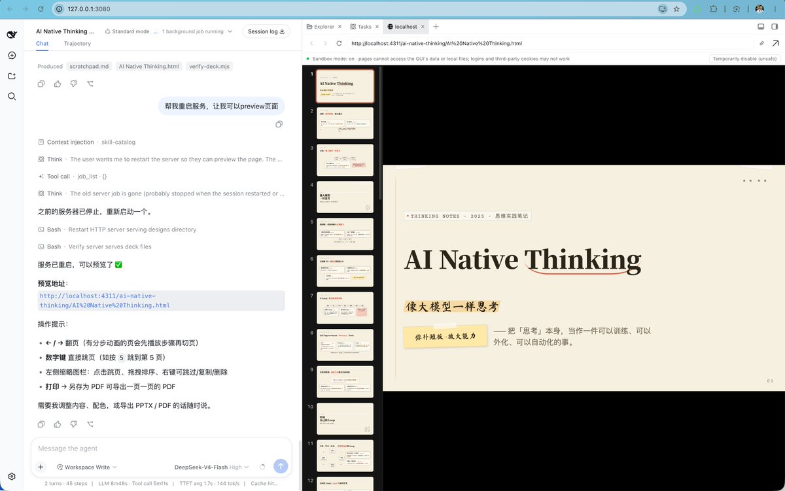Toggle the bottom panel layout icon
The height and width of the screenshot is (491, 785).
(x=761, y=27)
